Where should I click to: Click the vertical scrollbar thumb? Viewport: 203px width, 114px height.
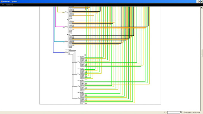click(x=202, y=52)
